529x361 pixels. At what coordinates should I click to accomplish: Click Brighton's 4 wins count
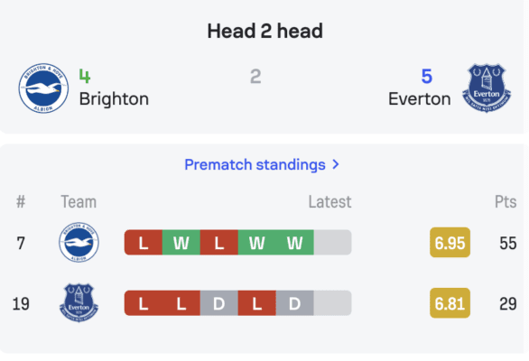pos(85,76)
